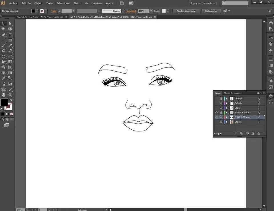Open the Efecto menu
The width and height of the screenshot is (274, 211).
pos(77,3)
